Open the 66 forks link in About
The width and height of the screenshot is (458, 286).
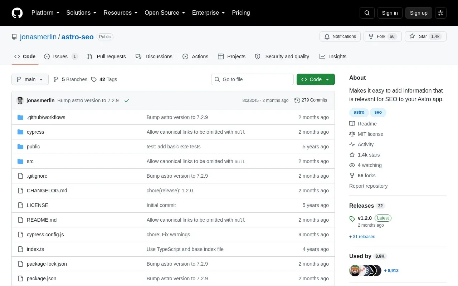(x=362, y=176)
